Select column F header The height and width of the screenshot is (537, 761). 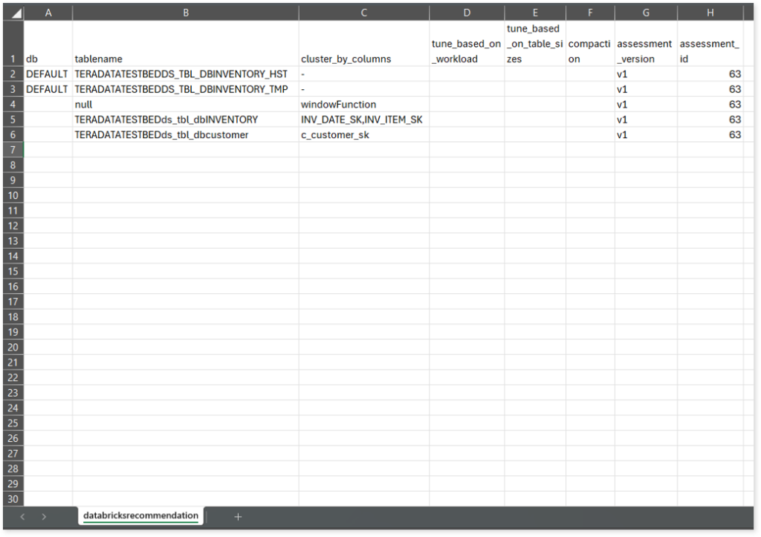[x=590, y=13]
